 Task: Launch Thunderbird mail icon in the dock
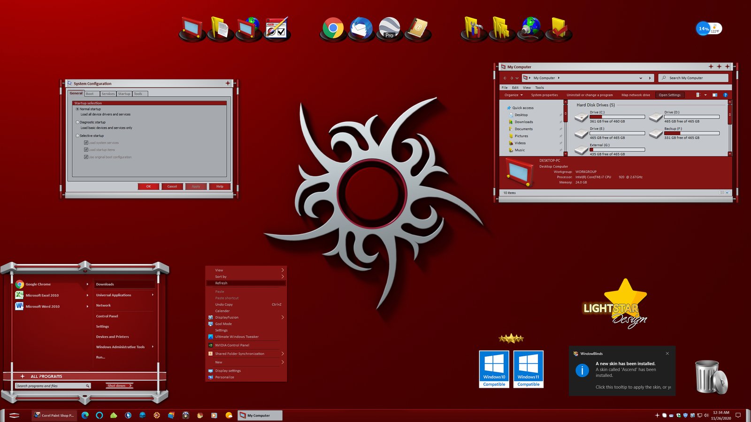pyautogui.click(x=361, y=29)
